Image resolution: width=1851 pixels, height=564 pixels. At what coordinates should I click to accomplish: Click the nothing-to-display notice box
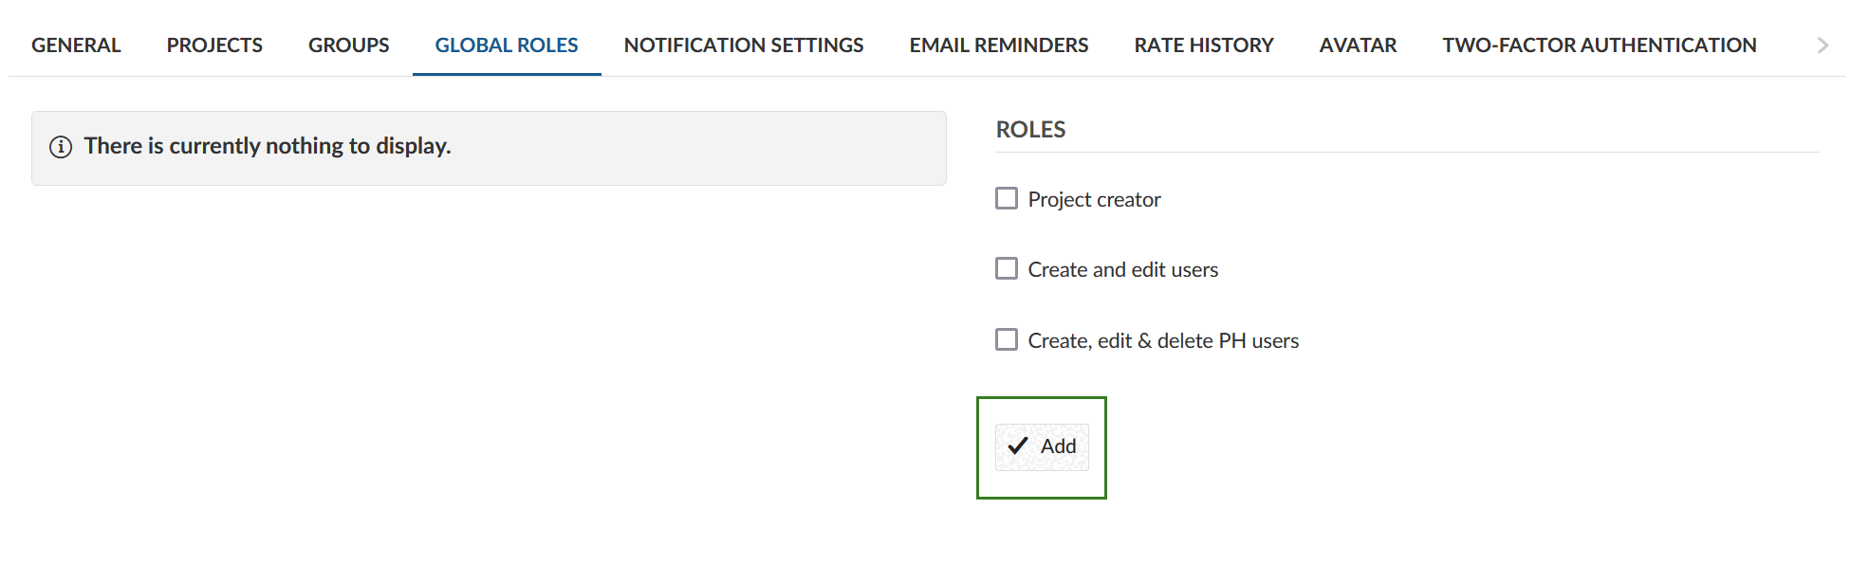click(x=489, y=147)
